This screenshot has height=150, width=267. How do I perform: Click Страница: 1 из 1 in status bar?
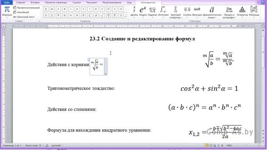[x=12, y=145]
